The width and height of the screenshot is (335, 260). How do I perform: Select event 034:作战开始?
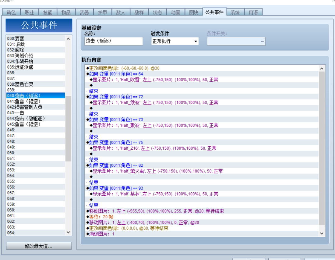coord(36,61)
